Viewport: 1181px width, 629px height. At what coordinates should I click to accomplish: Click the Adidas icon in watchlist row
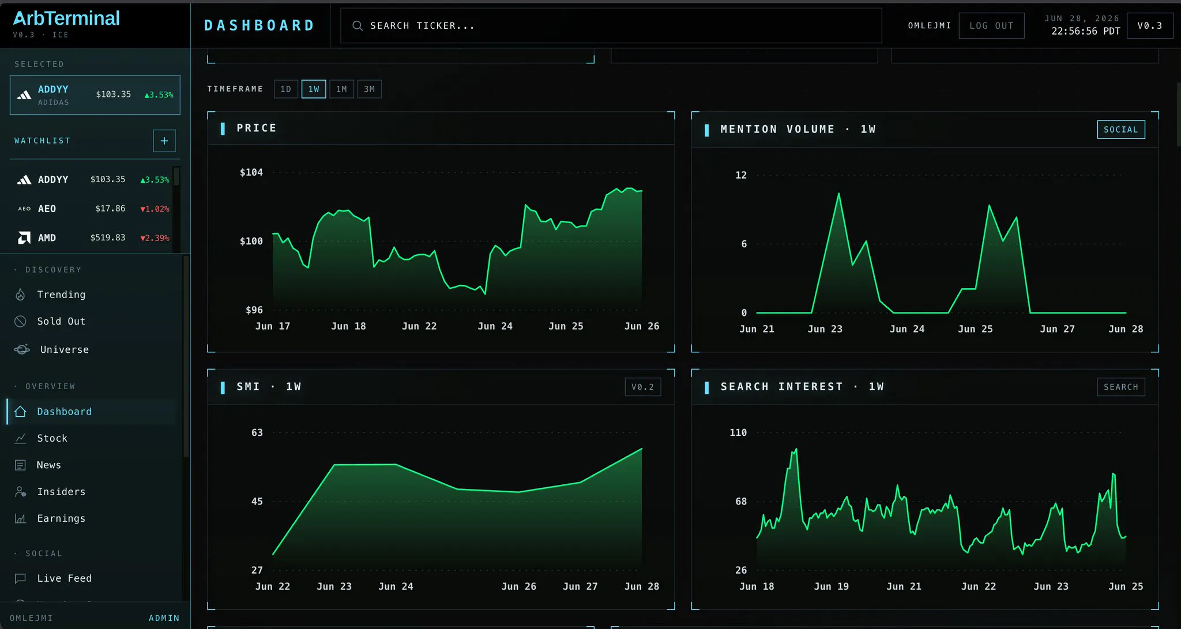coord(24,180)
